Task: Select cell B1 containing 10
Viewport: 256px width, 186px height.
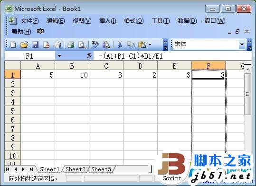Action: [x=72, y=75]
